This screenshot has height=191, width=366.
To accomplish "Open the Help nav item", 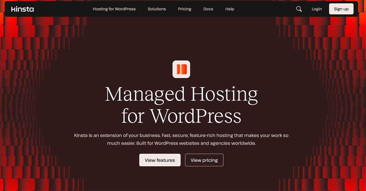I will coord(230,9).
